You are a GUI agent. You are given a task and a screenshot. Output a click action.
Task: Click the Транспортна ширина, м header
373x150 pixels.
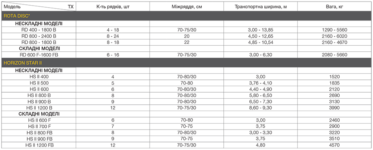[x=260, y=7]
